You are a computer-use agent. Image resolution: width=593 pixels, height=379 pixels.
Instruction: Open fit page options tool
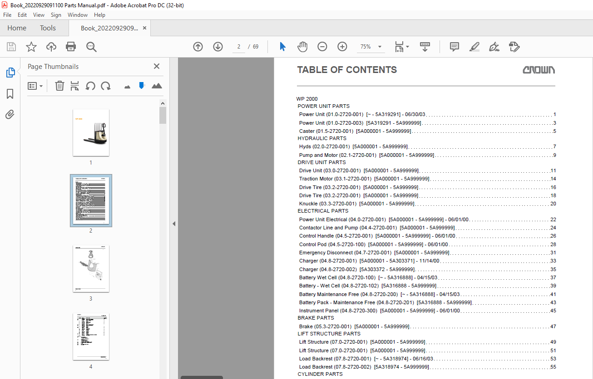[402, 47]
